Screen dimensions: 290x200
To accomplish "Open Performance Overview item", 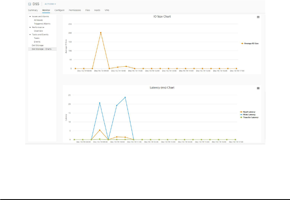I will (x=38, y=31).
